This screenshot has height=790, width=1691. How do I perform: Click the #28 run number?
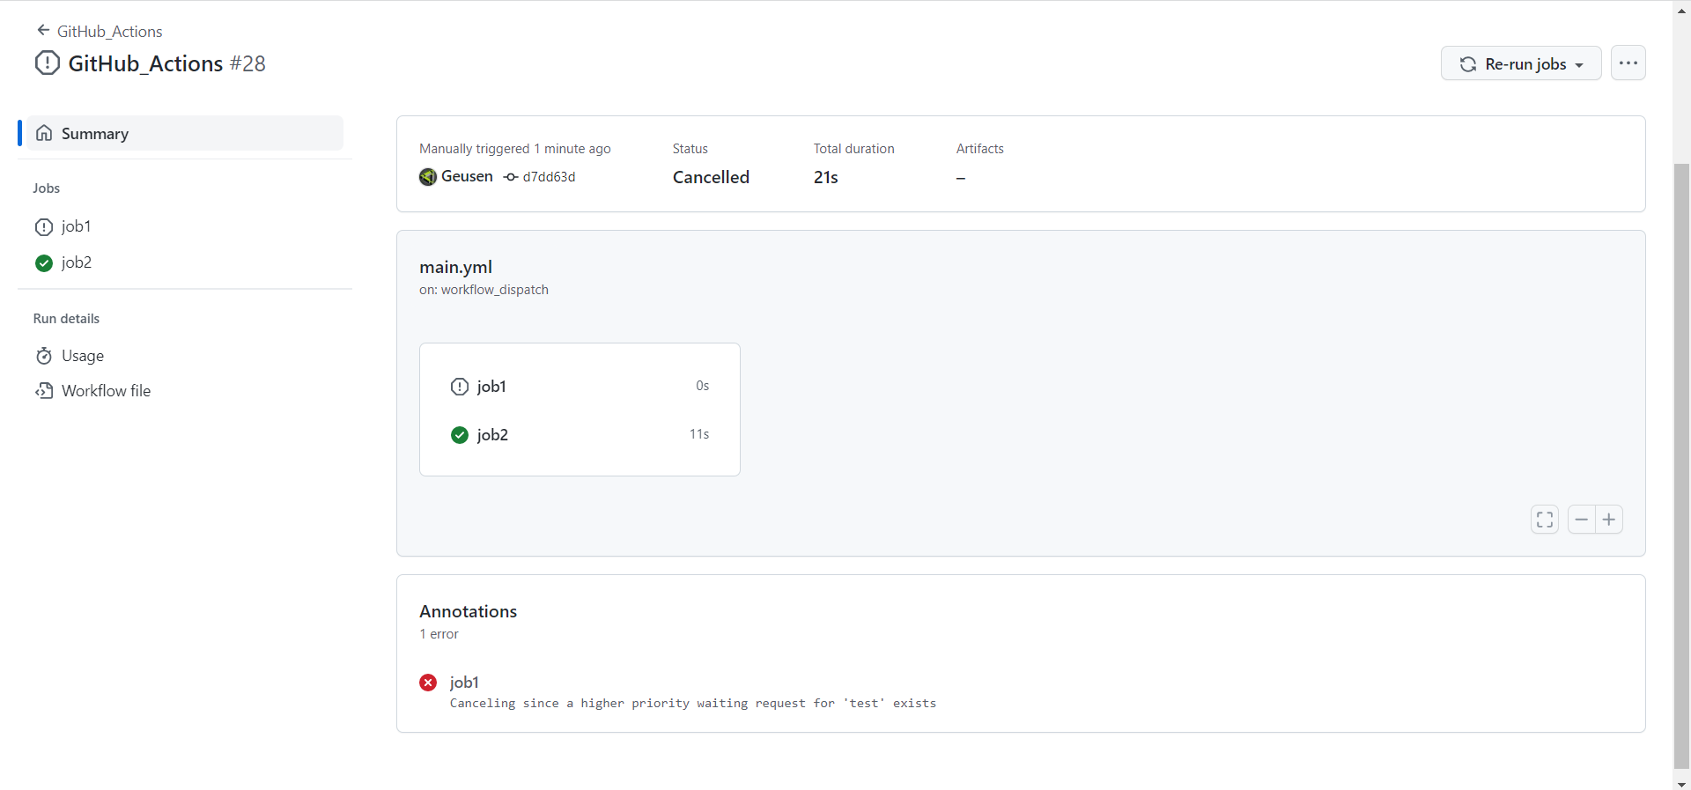point(247,63)
